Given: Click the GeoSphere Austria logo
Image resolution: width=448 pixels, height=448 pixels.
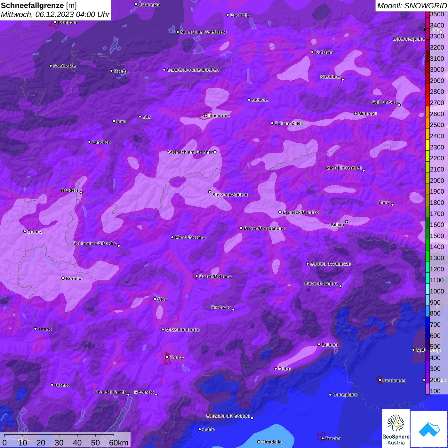Looking at the screenshot, I should pos(396,428).
